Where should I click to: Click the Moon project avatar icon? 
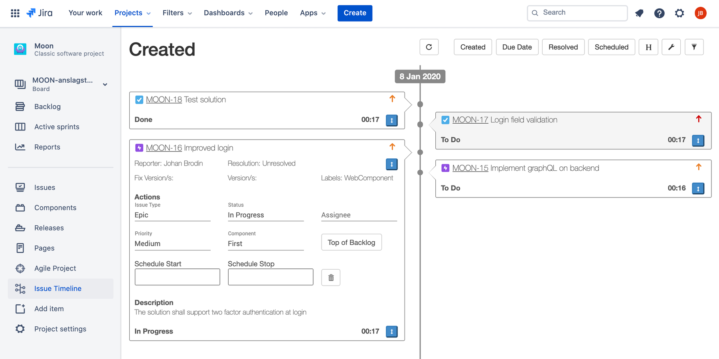click(20, 49)
